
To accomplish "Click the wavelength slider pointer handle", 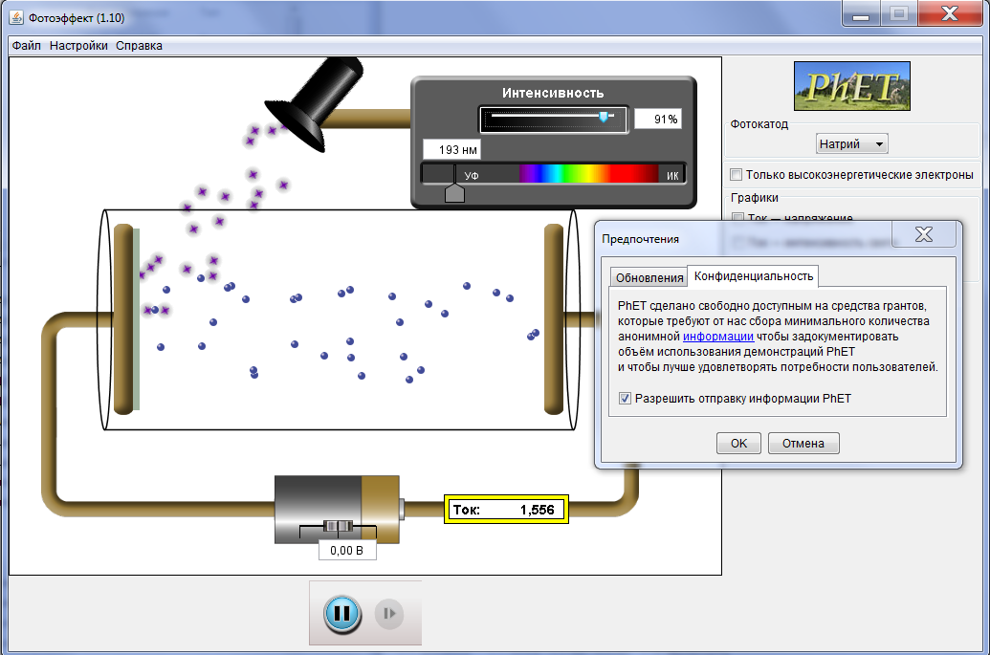I will pyautogui.click(x=455, y=192).
